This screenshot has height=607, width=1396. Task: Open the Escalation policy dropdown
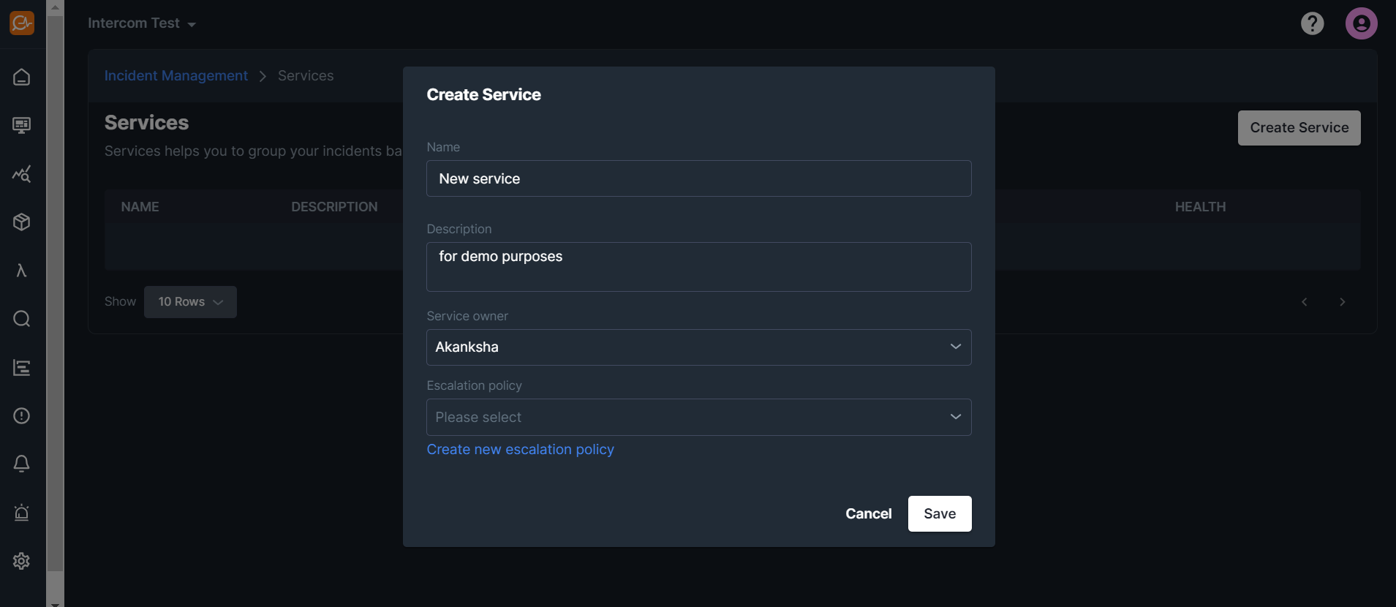[698, 418]
